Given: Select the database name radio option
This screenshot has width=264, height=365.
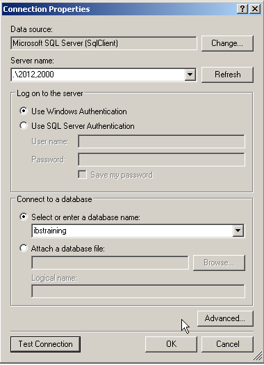Looking at the screenshot, I should [x=24, y=217].
